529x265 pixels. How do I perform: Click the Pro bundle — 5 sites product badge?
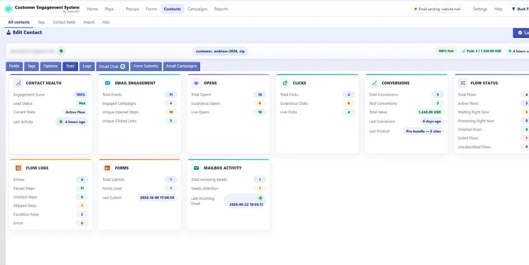pyautogui.click(x=424, y=131)
